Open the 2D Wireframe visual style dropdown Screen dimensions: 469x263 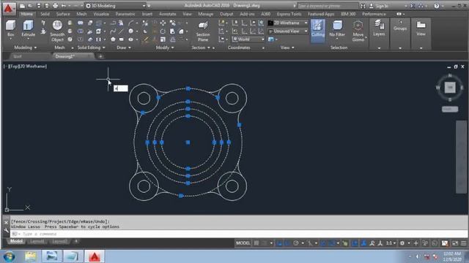pos(288,23)
